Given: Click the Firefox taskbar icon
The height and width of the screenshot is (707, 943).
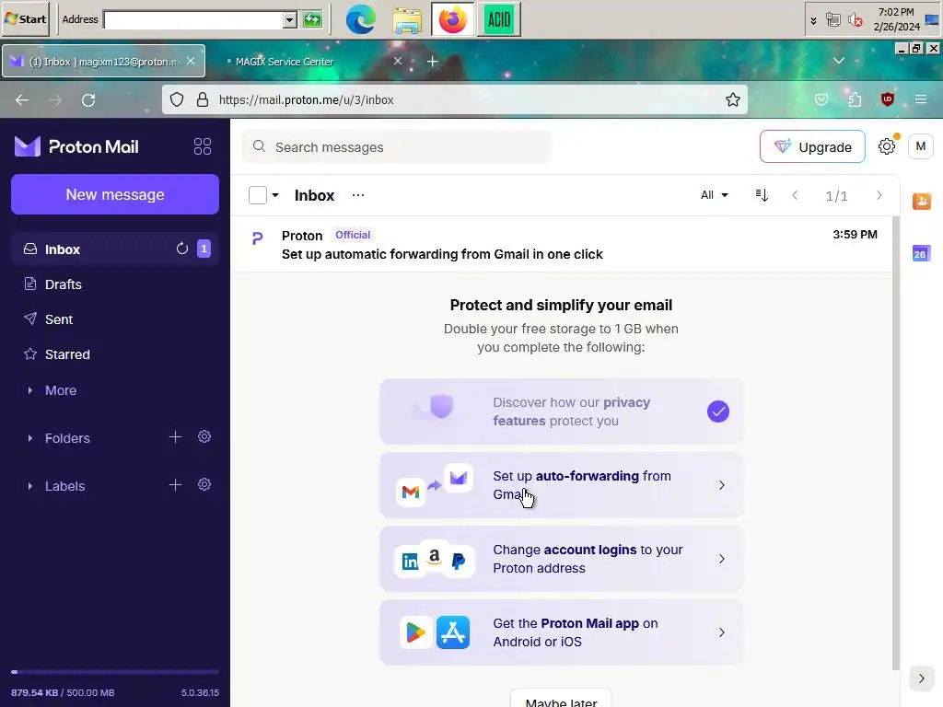Looking at the screenshot, I should tap(453, 19).
